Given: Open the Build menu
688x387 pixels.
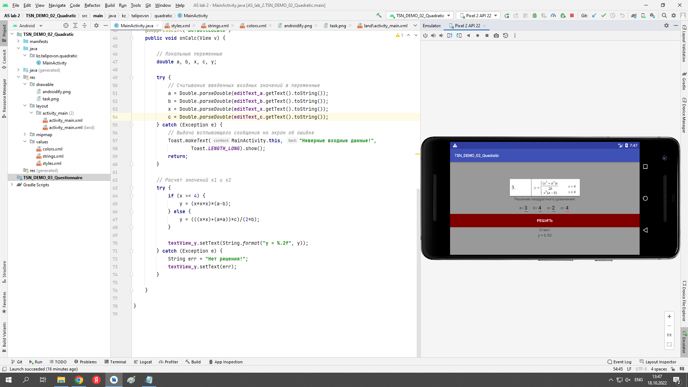Looking at the screenshot, I should click(110, 5).
